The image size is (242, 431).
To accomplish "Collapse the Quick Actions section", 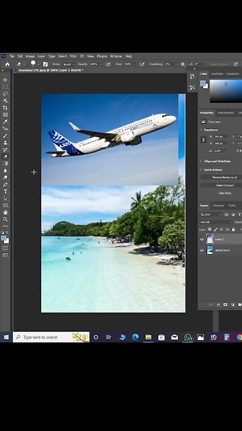I will pyautogui.click(x=201, y=170).
